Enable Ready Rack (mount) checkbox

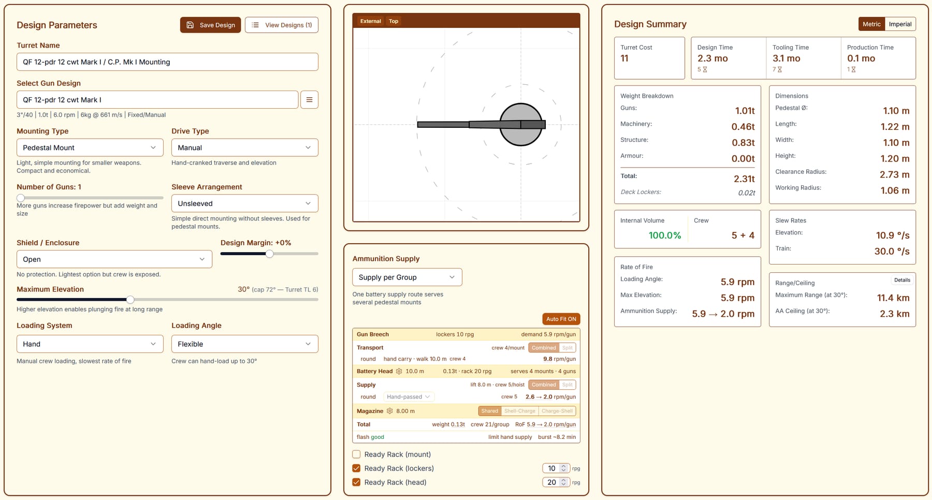[x=356, y=454]
